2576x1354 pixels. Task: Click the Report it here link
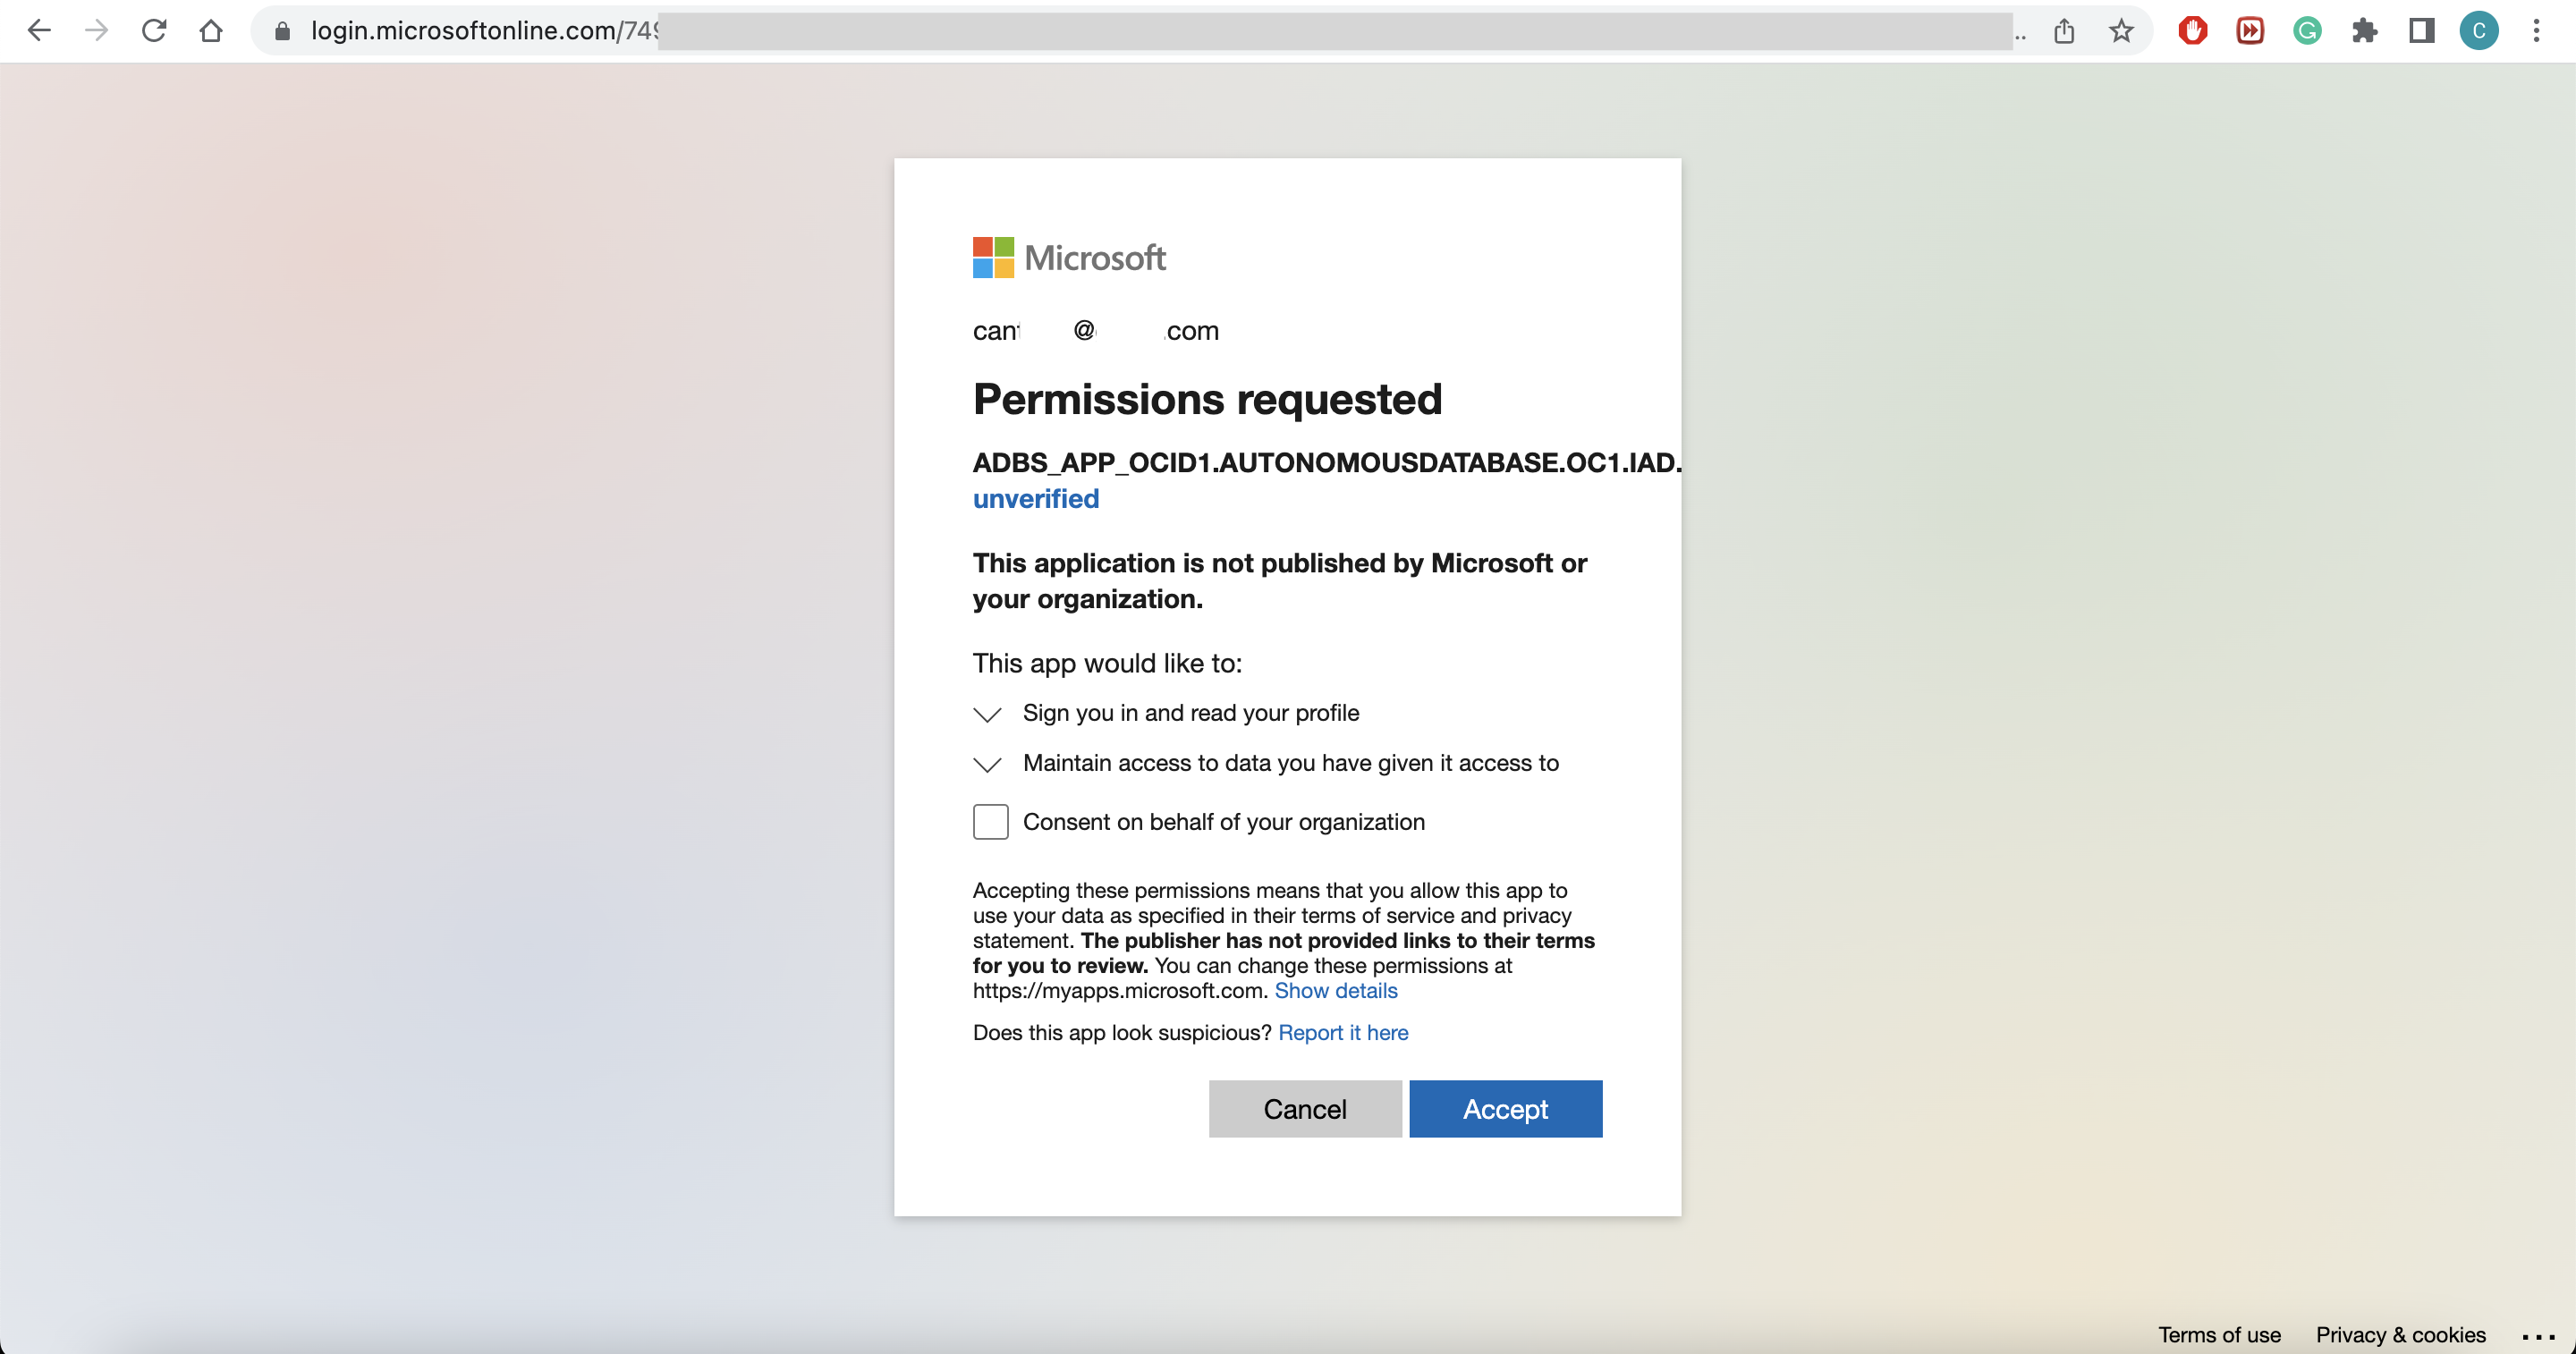point(1342,1032)
